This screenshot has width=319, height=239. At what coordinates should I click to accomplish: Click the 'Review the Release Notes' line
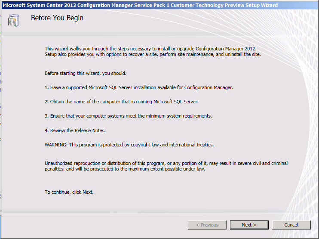[x=75, y=130]
